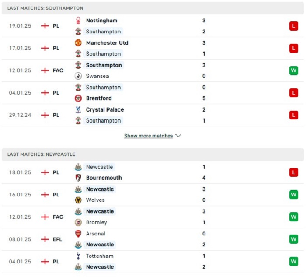This screenshot has height=277, width=306.
Task: Click the Wolves club crest icon
Action: 78,200
